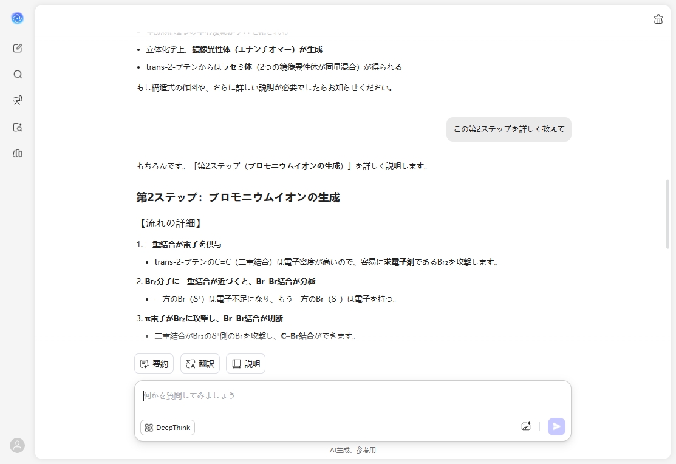Click heading 第2ステップ: ブロモニウムイオンの生成
This screenshot has height=464, width=676.
(238, 197)
